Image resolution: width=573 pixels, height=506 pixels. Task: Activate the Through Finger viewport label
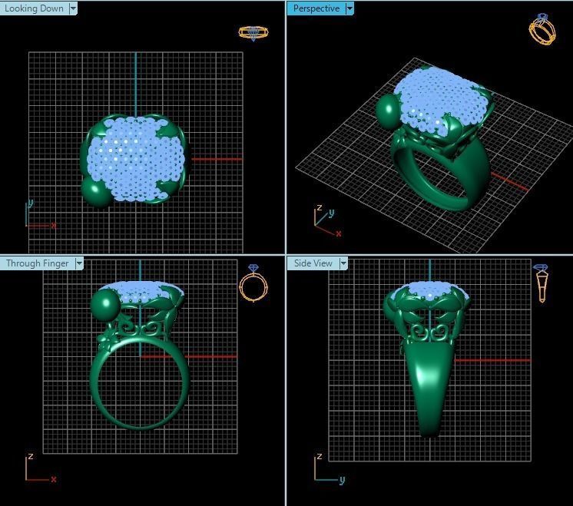coord(38,263)
